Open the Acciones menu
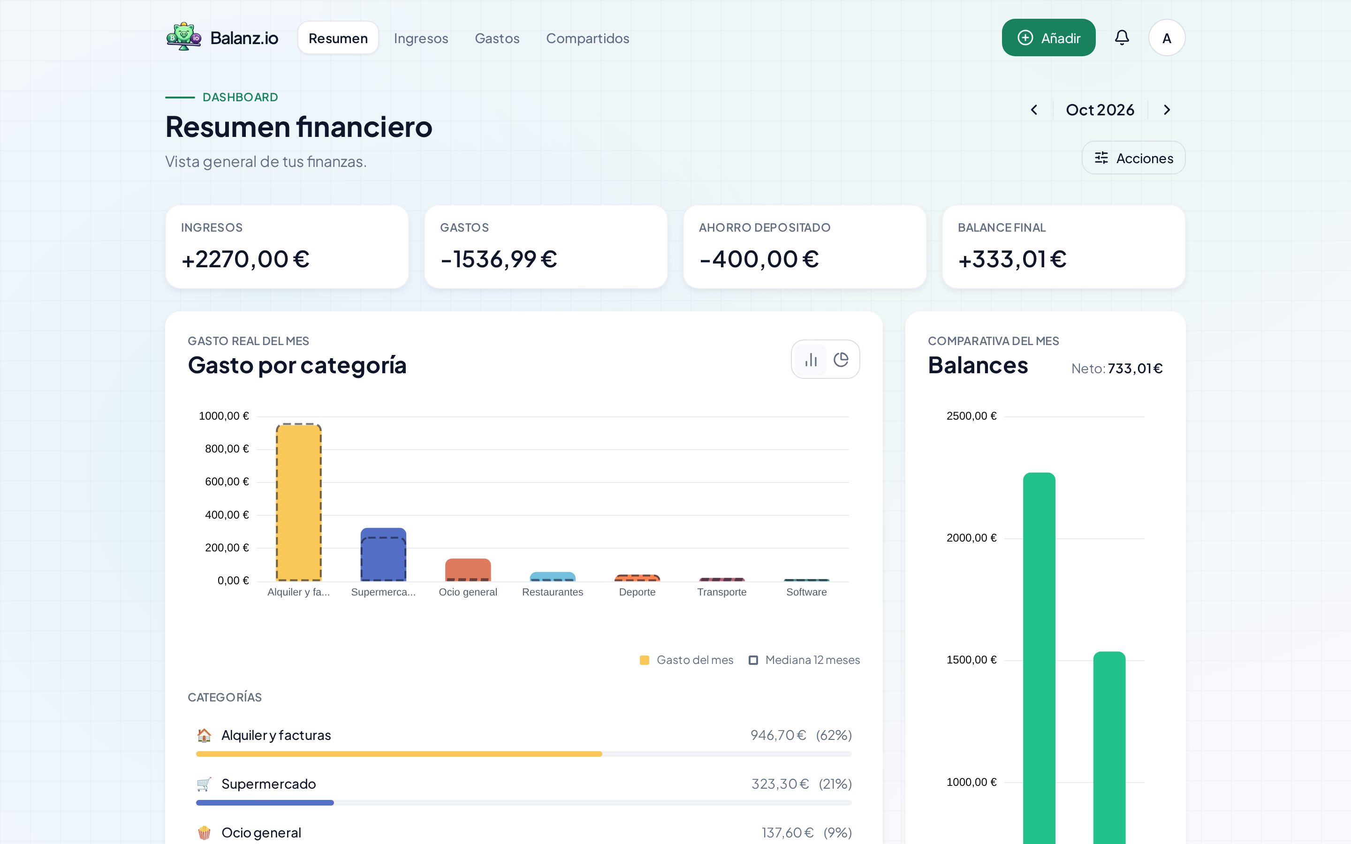The width and height of the screenshot is (1351, 844). [x=1133, y=158]
